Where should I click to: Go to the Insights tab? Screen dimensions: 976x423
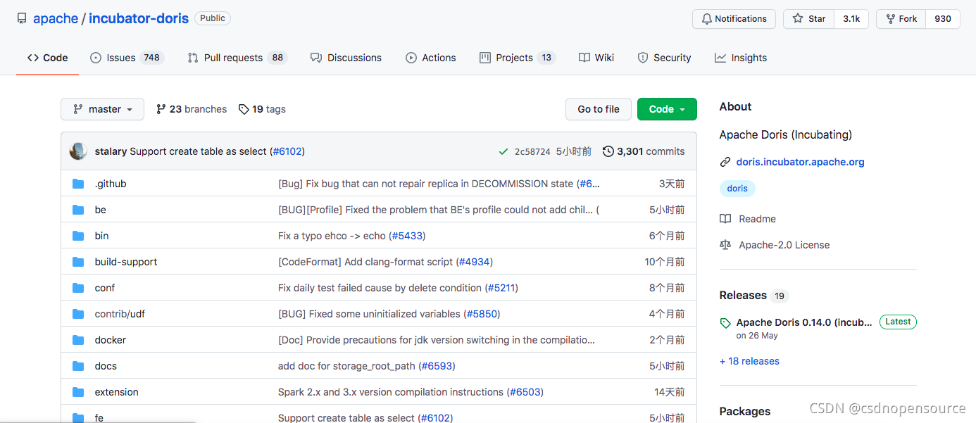tap(741, 58)
